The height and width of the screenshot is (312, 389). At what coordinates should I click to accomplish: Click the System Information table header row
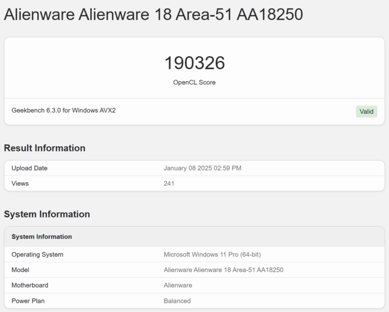pyautogui.click(x=195, y=237)
